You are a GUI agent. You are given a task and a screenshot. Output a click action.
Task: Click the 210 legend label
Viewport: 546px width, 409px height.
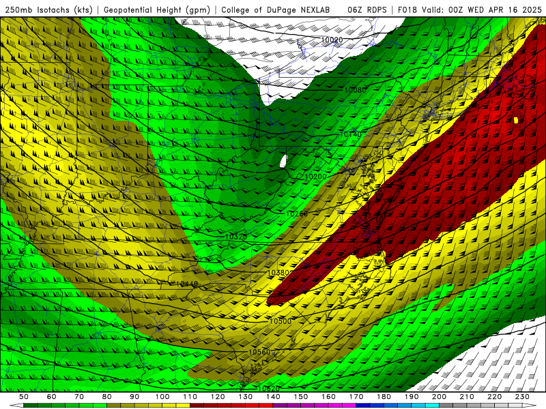coord(467,397)
